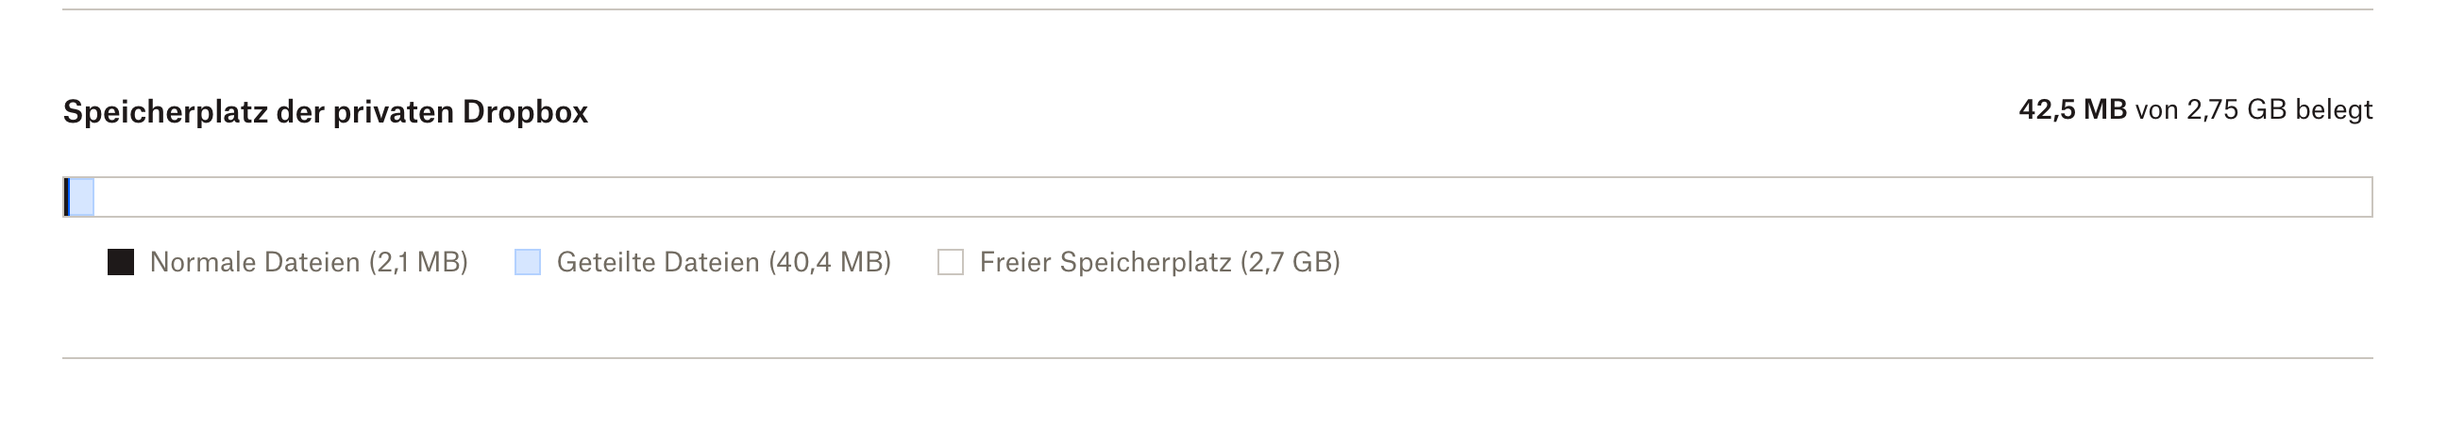This screenshot has width=2464, height=426.
Task: Click the "(2,7 GB)" free space amount
Action: click(x=1290, y=262)
